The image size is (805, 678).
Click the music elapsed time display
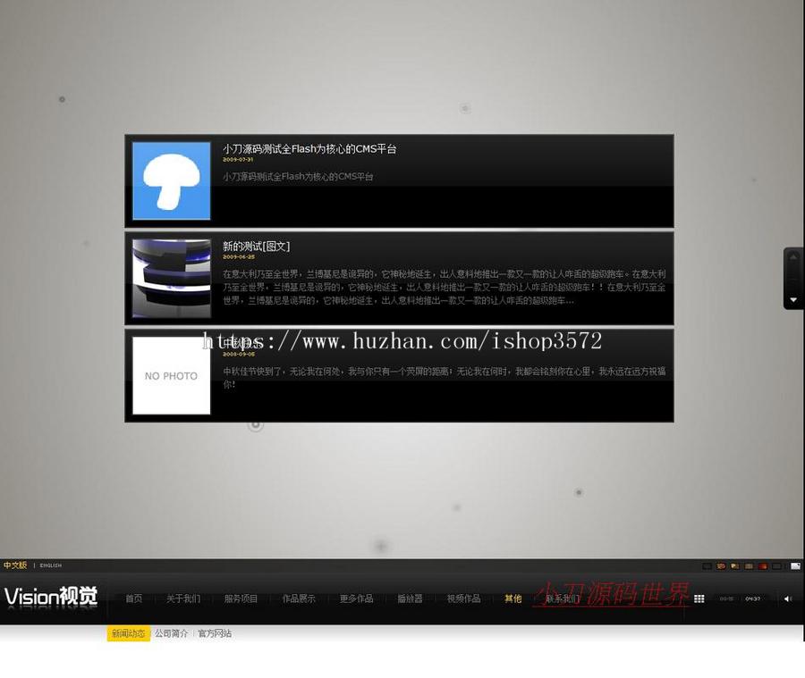point(726,598)
